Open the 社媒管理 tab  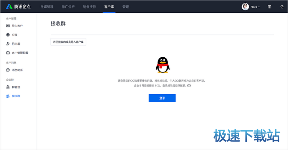pyautogui.click(x=47, y=7)
